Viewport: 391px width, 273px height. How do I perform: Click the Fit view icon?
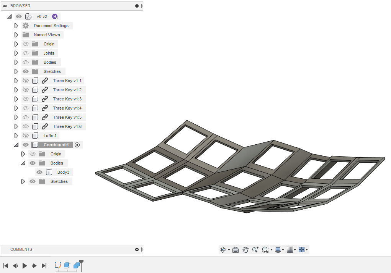[x=265, y=249]
